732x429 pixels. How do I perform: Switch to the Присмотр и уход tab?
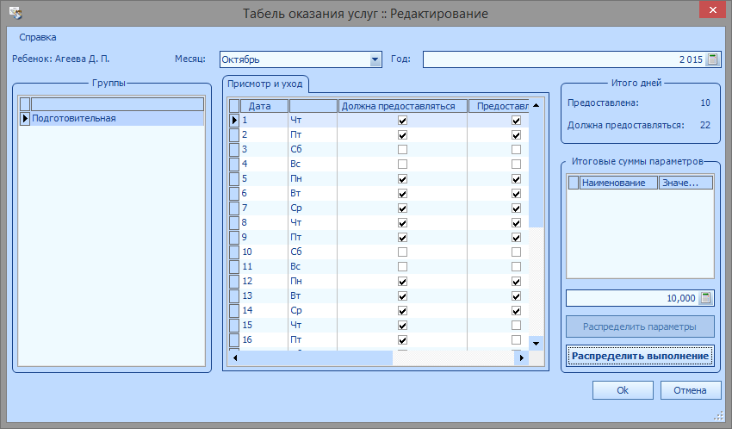[265, 84]
